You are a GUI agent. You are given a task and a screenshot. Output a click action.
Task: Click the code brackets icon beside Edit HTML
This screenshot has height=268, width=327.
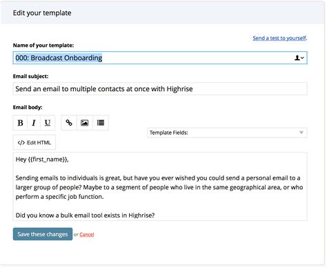pyautogui.click(x=21, y=142)
